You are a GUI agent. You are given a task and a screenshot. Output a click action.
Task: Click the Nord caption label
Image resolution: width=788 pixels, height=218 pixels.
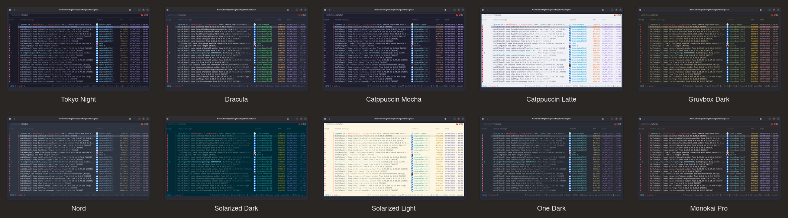click(x=78, y=208)
